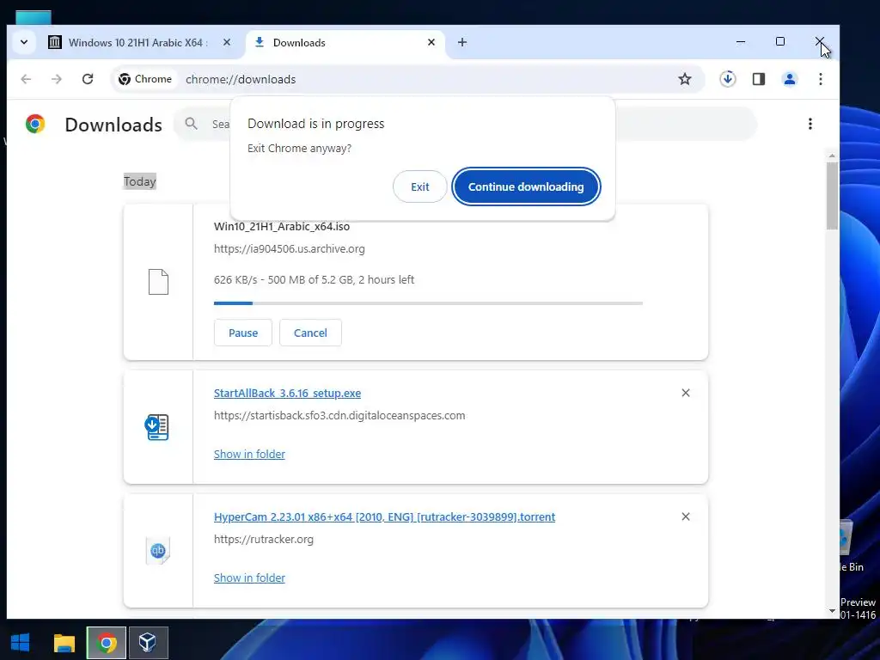Viewport: 880px width, 660px height.
Task: Click the startisback digitaloceanspaces URL text
Action: coord(339,415)
